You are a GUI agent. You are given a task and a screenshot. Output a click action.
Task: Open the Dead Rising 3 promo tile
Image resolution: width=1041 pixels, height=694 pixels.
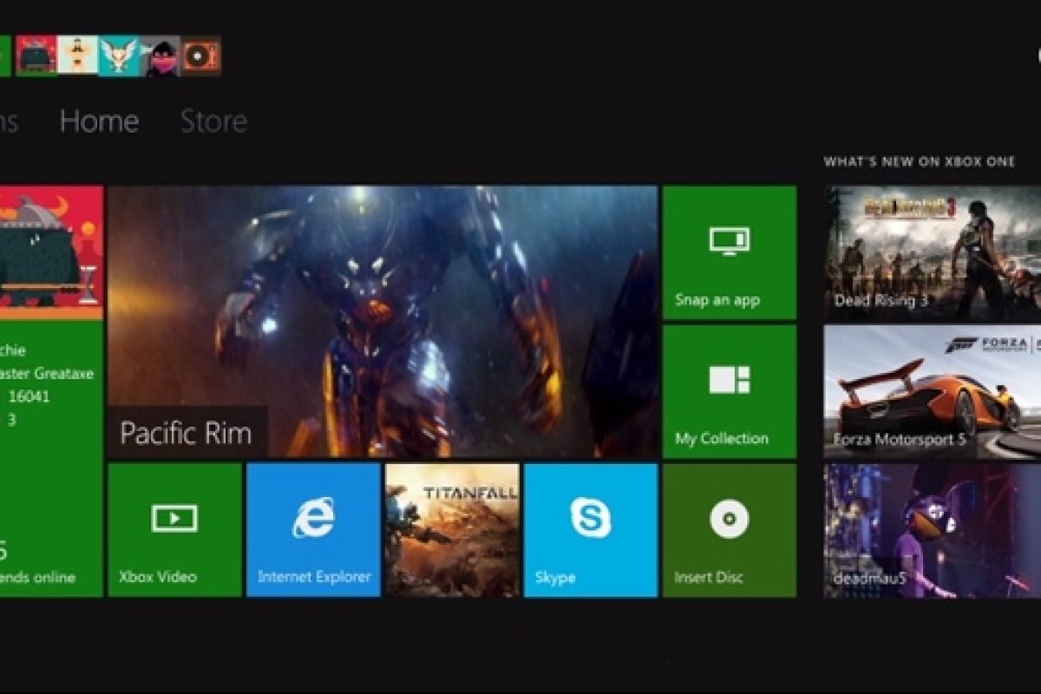click(932, 253)
